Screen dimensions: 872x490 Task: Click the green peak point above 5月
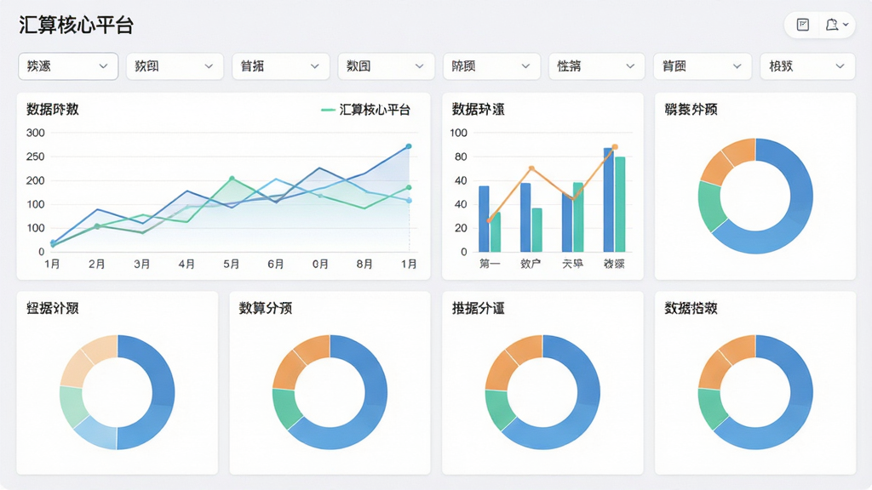[232, 179]
